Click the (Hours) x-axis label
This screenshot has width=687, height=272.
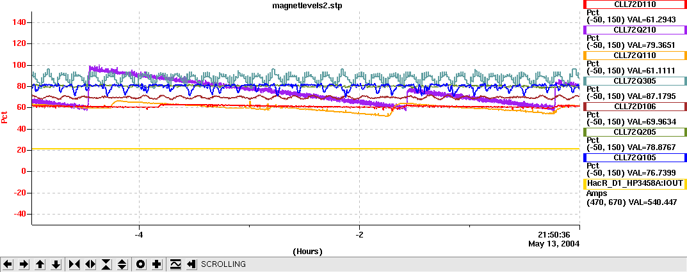307,252
